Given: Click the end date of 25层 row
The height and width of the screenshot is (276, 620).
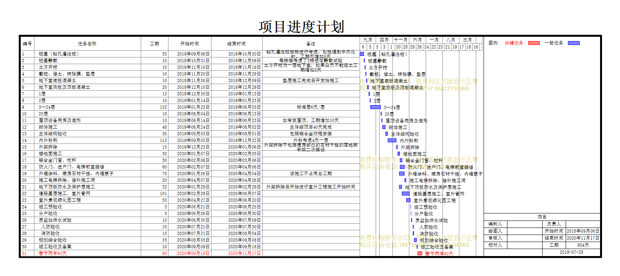Looking at the screenshot, I should (x=244, y=114).
